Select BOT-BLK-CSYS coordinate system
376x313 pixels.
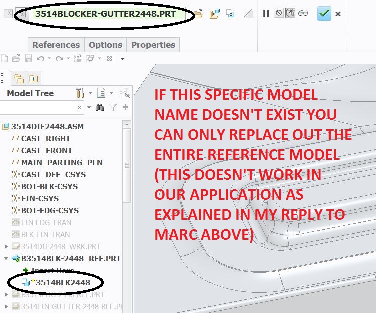[50, 186]
